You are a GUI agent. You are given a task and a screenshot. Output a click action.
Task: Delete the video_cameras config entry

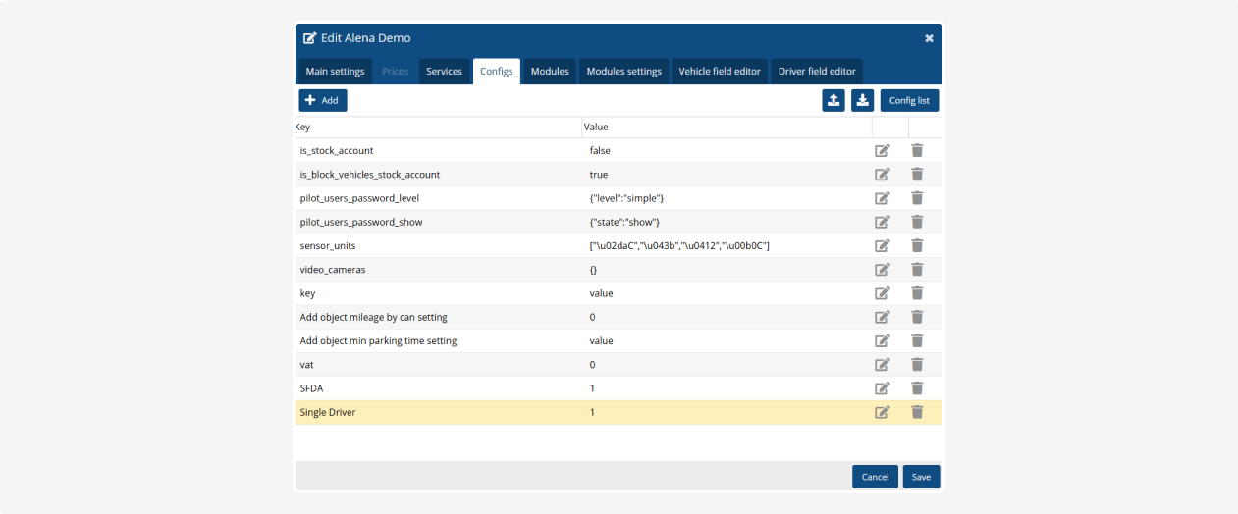click(917, 269)
